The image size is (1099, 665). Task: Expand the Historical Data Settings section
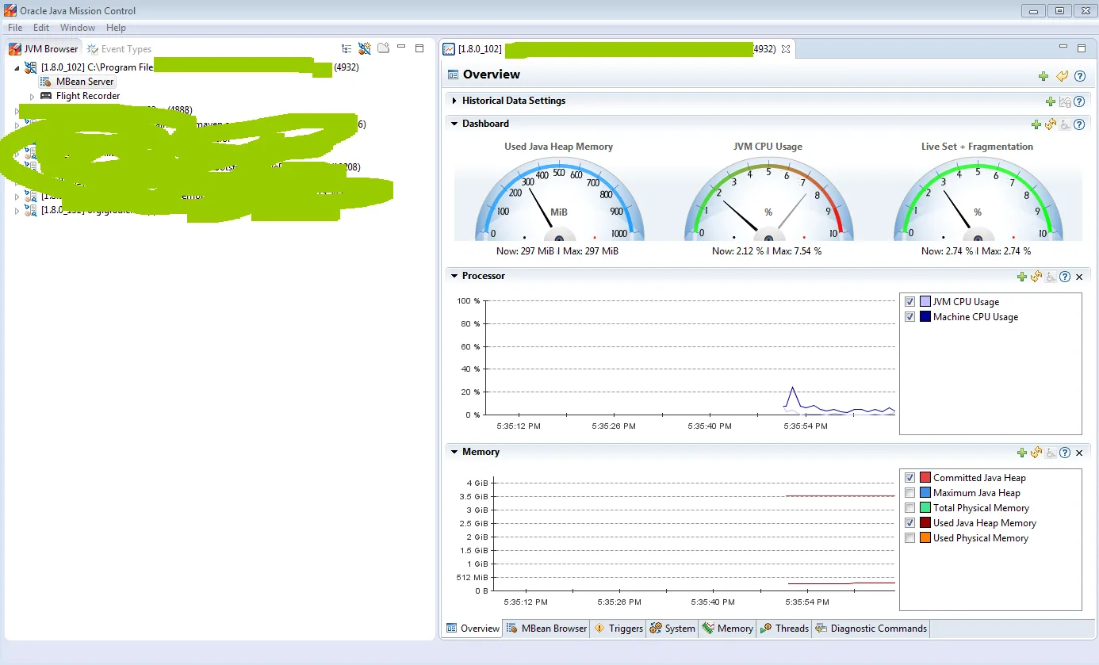point(454,101)
